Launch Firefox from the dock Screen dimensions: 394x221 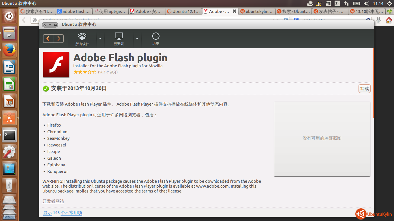[x=9, y=50]
